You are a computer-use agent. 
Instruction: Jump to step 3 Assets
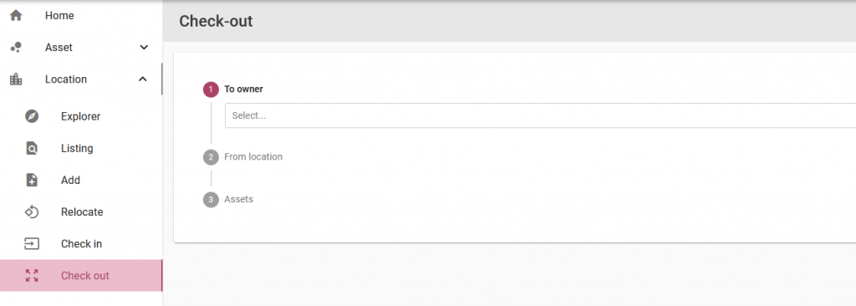point(211,200)
